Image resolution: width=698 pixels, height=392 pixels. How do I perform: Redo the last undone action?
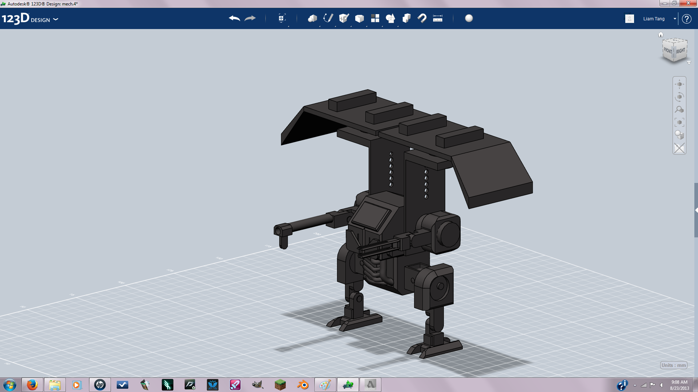tap(250, 18)
